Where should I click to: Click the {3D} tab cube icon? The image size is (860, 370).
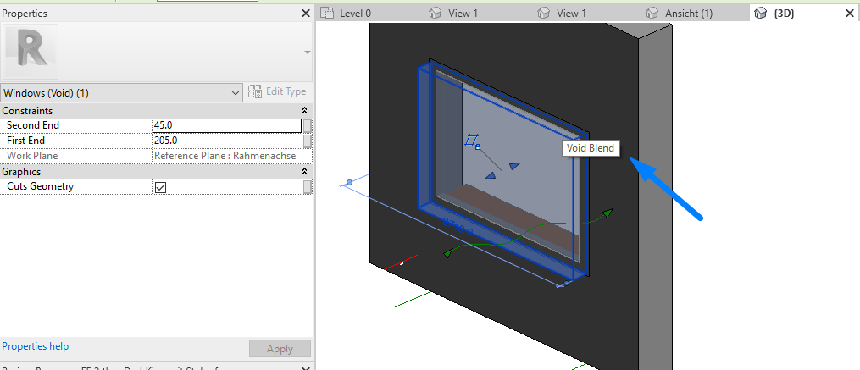click(760, 13)
